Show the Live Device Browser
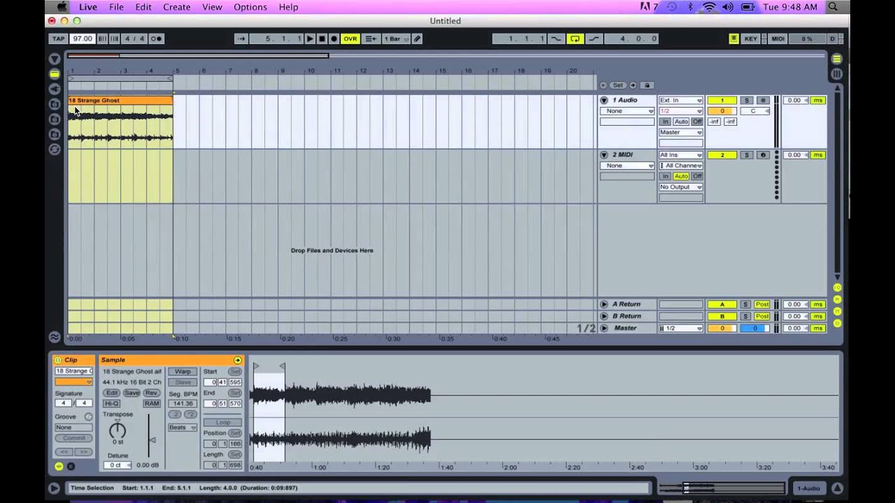Screen dimensions: 895x503 tap(55, 73)
